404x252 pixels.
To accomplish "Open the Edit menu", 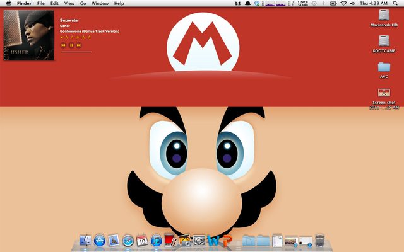I will [x=54, y=3].
